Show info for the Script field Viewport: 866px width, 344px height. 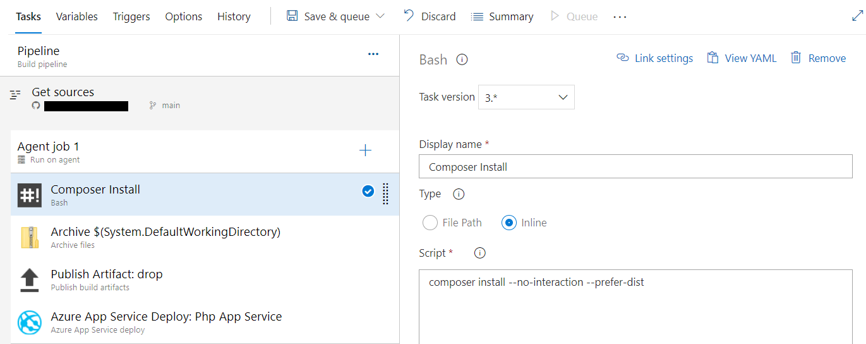tap(479, 253)
